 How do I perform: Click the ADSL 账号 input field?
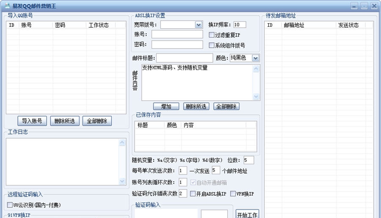[x=177, y=34]
